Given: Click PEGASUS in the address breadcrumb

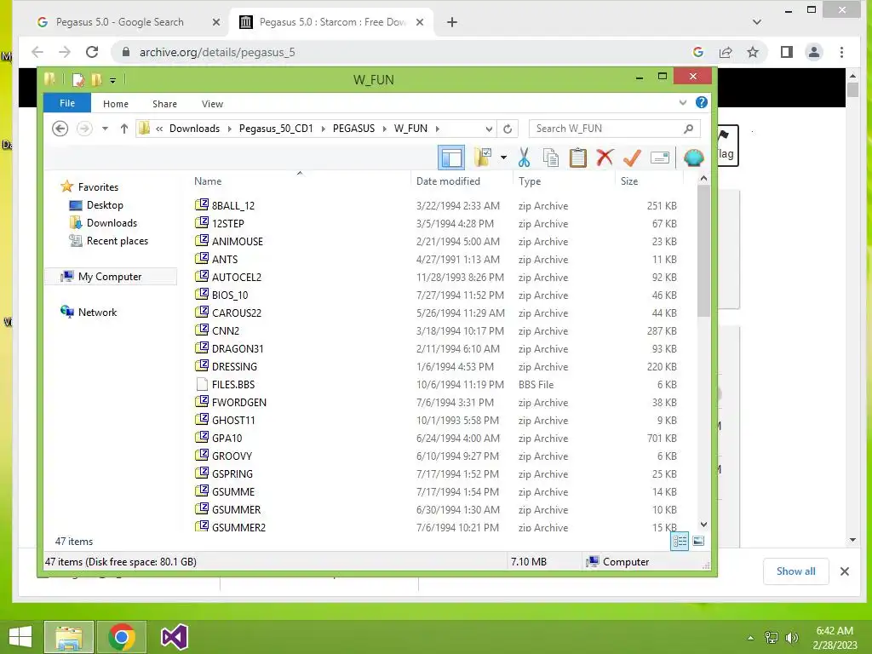Looking at the screenshot, I should click(353, 129).
